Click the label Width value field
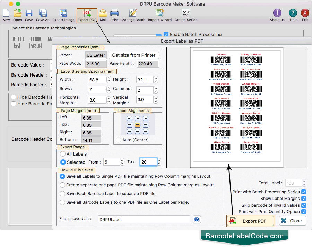The width and height of the screenshot is (312, 247). (97, 80)
